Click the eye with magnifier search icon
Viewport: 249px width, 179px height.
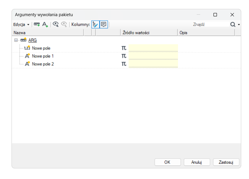coord(55,24)
